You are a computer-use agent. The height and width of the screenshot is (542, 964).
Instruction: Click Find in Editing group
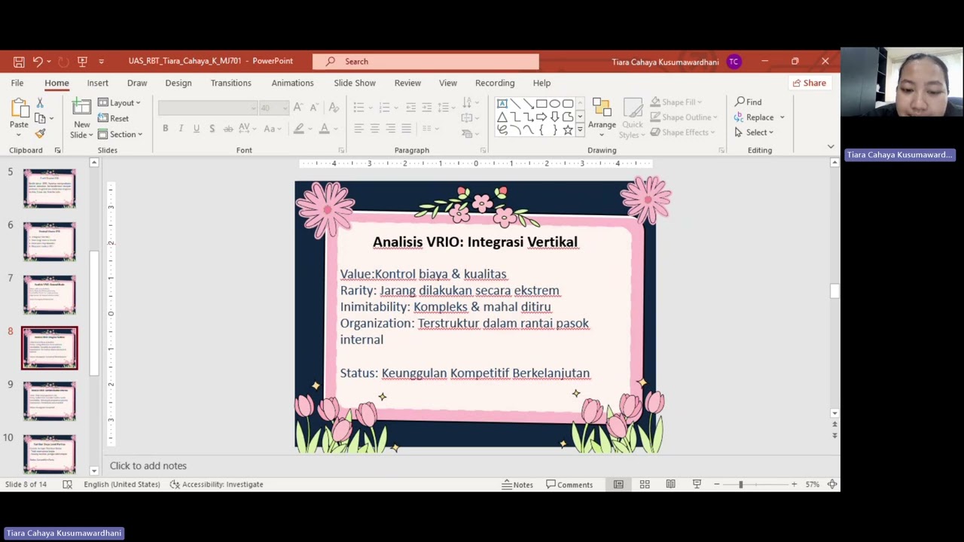point(749,102)
